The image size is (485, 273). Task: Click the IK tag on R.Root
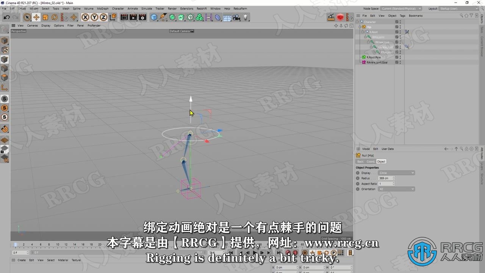[407, 32]
